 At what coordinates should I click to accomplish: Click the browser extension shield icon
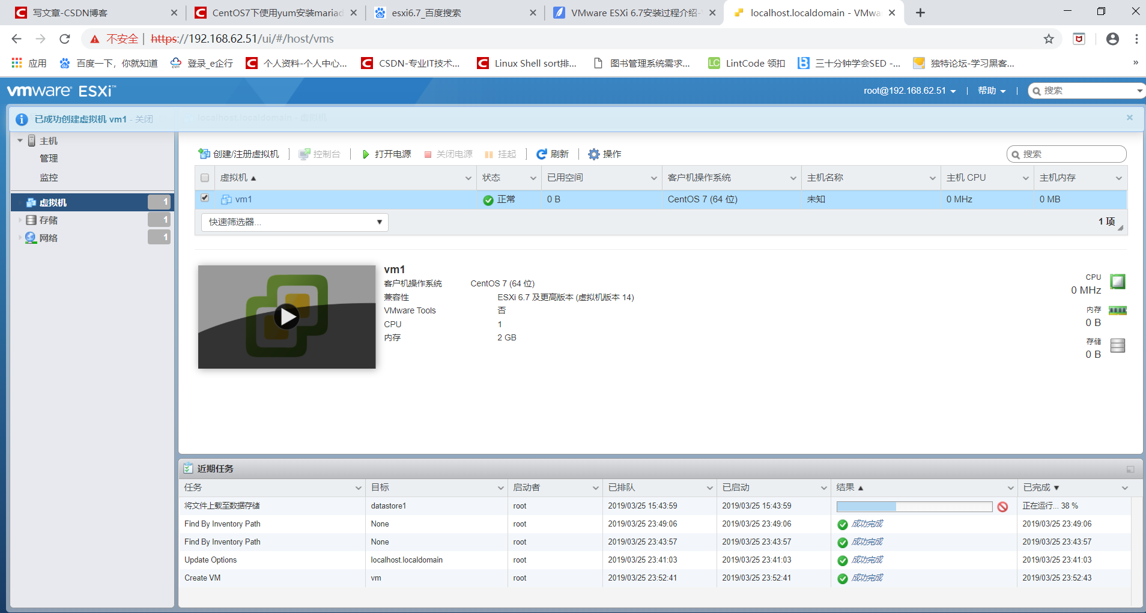tap(1079, 39)
